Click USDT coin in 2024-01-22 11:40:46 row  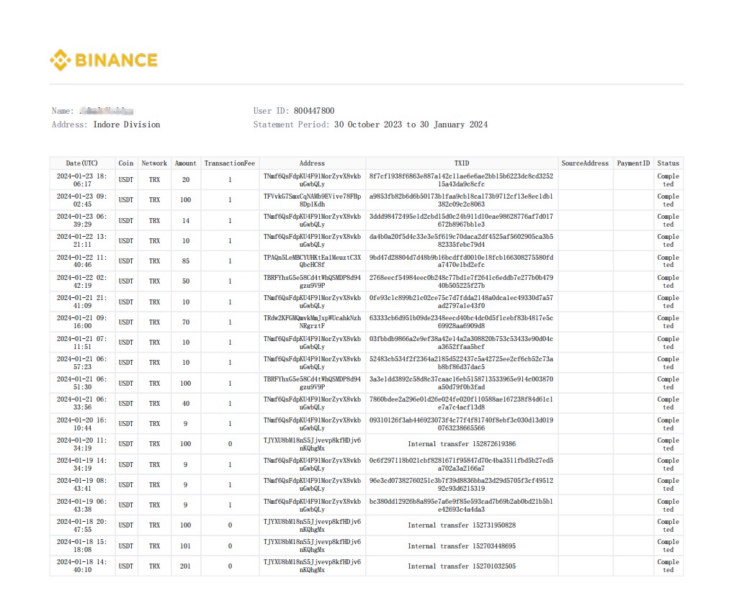(x=126, y=261)
